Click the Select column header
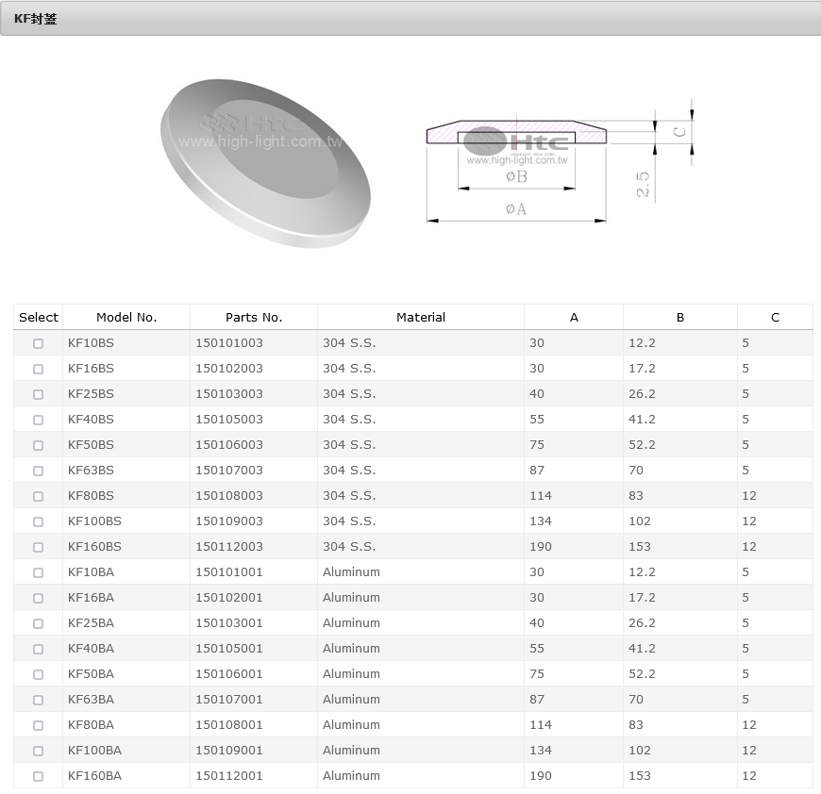 (x=39, y=318)
